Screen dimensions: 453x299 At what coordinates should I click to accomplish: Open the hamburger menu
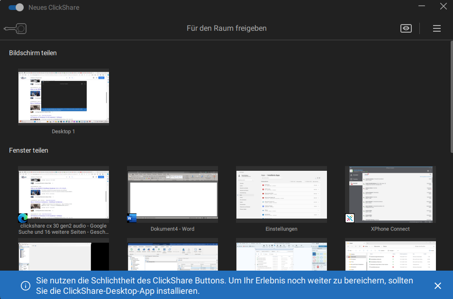click(436, 28)
